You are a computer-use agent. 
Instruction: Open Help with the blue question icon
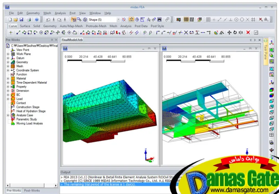click(x=37, y=20)
